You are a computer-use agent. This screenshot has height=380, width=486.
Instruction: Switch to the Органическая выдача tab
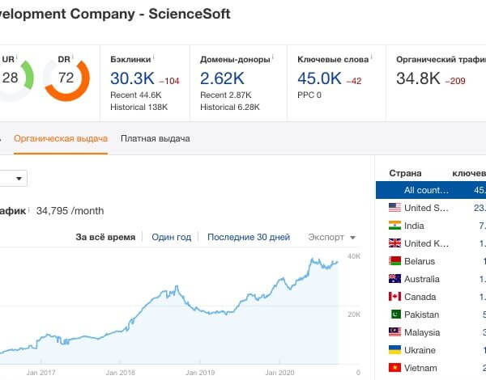[61, 138]
